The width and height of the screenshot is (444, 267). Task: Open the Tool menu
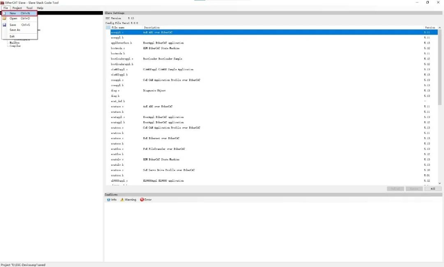pyautogui.click(x=30, y=8)
